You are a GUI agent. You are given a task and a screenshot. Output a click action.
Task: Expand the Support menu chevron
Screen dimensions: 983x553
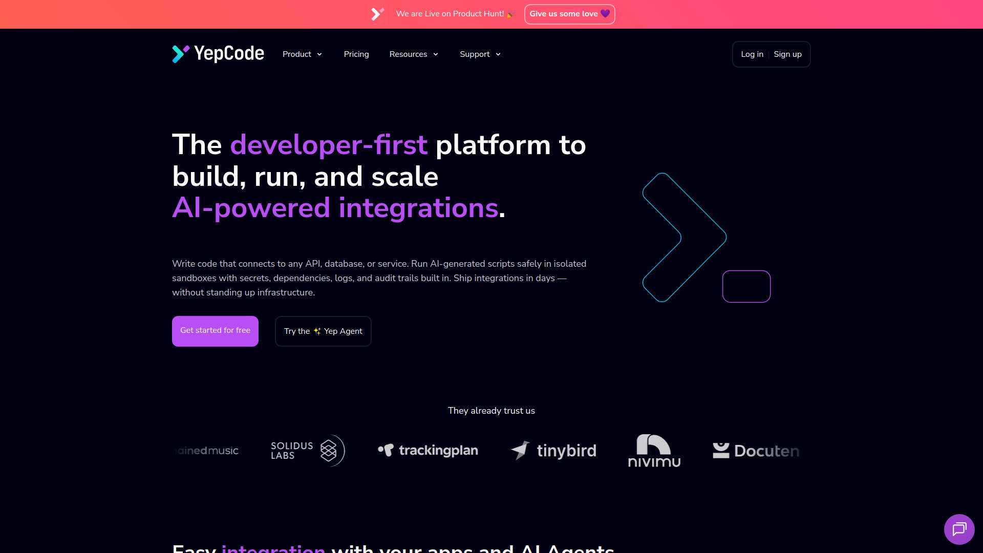pos(498,54)
